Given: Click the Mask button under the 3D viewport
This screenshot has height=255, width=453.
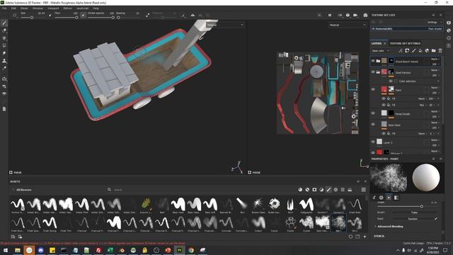Looking at the screenshot, I should [x=16, y=173].
